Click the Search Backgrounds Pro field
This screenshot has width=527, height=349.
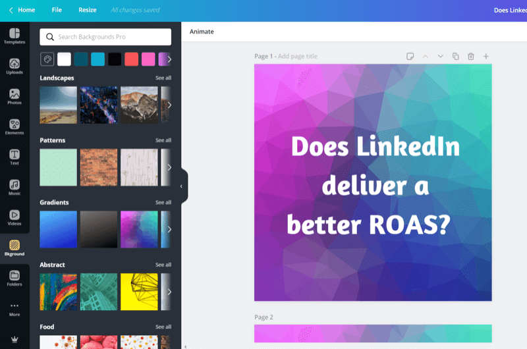(x=105, y=37)
